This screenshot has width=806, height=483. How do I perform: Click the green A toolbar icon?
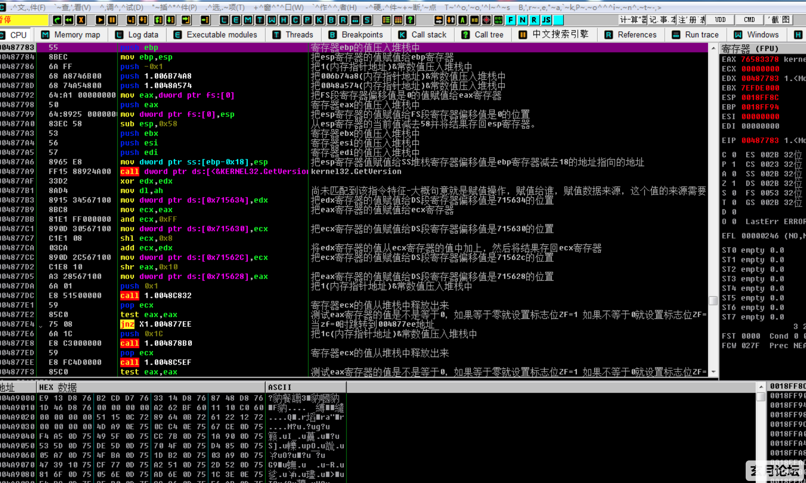pyautogui.click(x=463, y=20)
